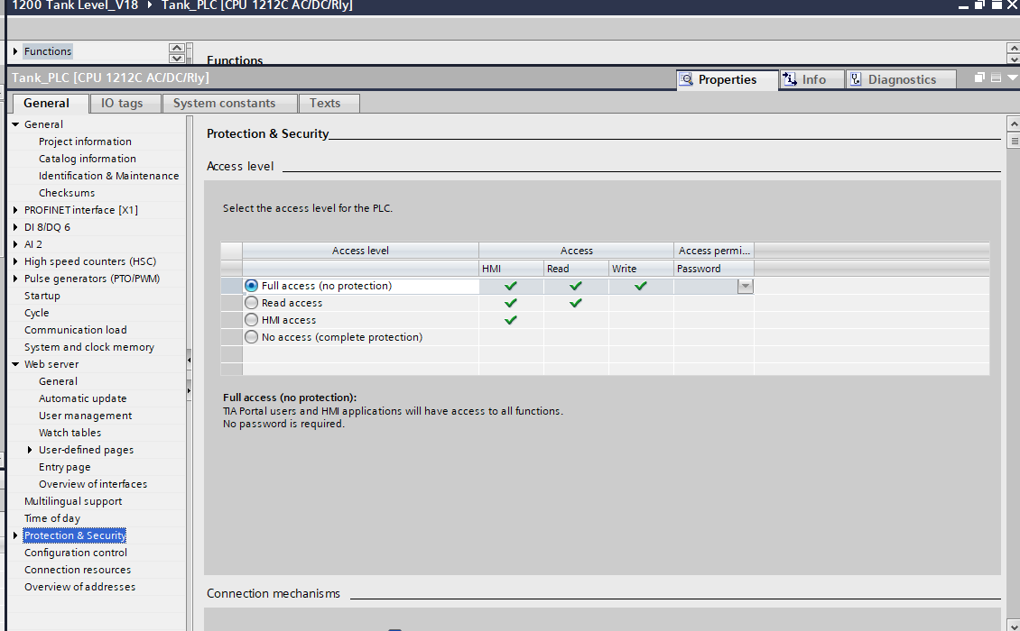Open the Diagnostics tab
Viewport: 1020px width, 631px height.
[901, 79]
